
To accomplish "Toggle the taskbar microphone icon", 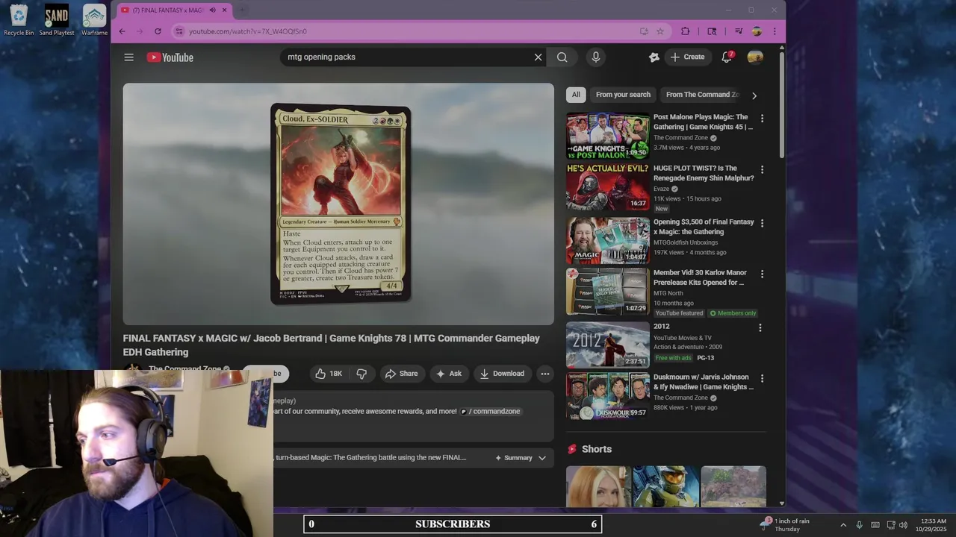I will tap(860, 525).
